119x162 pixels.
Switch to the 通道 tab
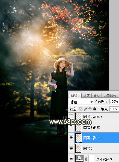[87, 95]
